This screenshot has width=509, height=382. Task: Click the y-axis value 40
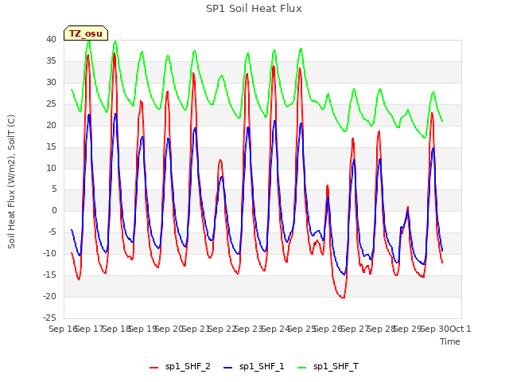coord(51,40)
